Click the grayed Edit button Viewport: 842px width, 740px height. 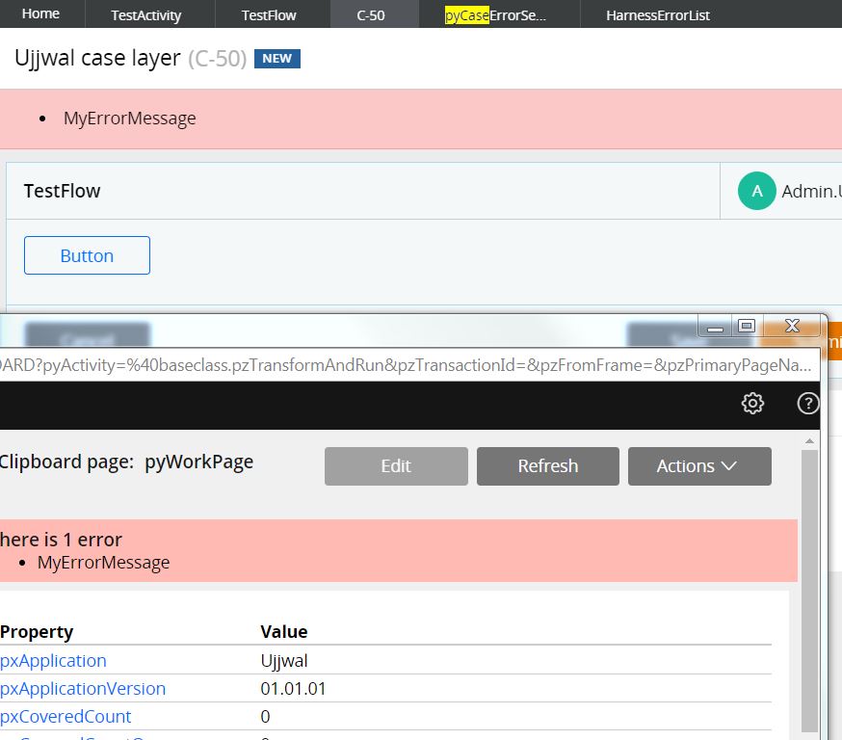tap(395, 465)
